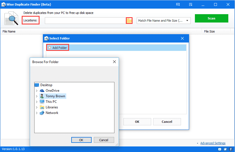Close the Select Folder dialog
Image resolution: width=235 pixels, height=152 pixels.
point(182,38)
